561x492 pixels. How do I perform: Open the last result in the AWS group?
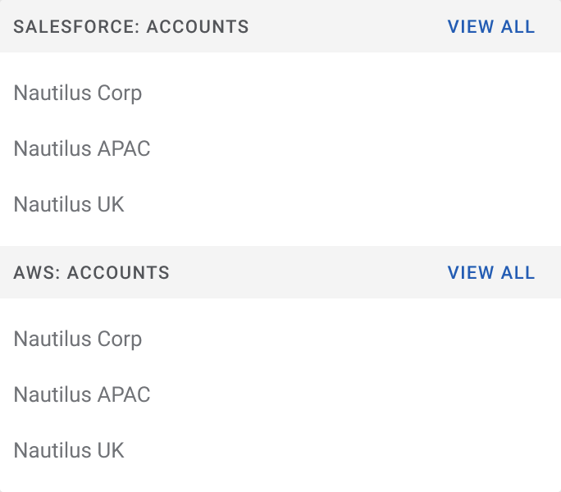69,450
